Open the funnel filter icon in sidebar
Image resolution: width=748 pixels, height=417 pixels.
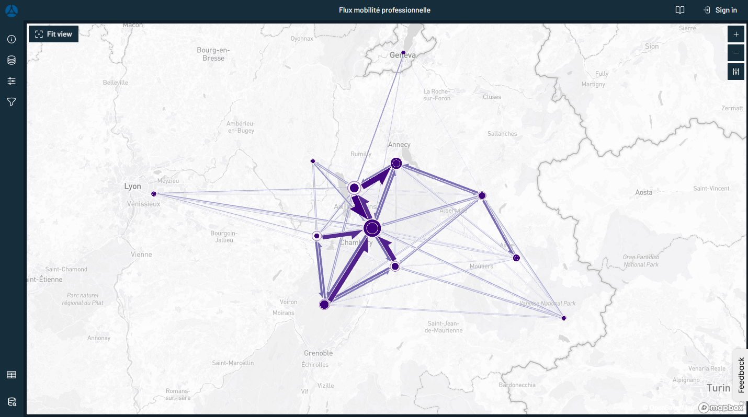point(12,102)
